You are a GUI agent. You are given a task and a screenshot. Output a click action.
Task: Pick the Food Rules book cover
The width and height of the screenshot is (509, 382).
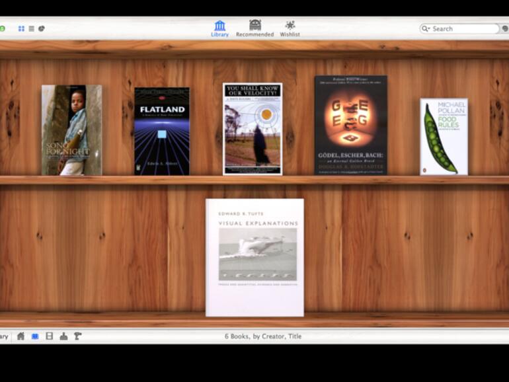click(444, 137)
